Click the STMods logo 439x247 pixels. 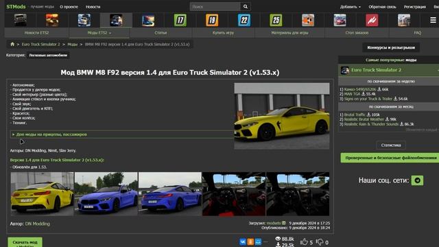16,6
